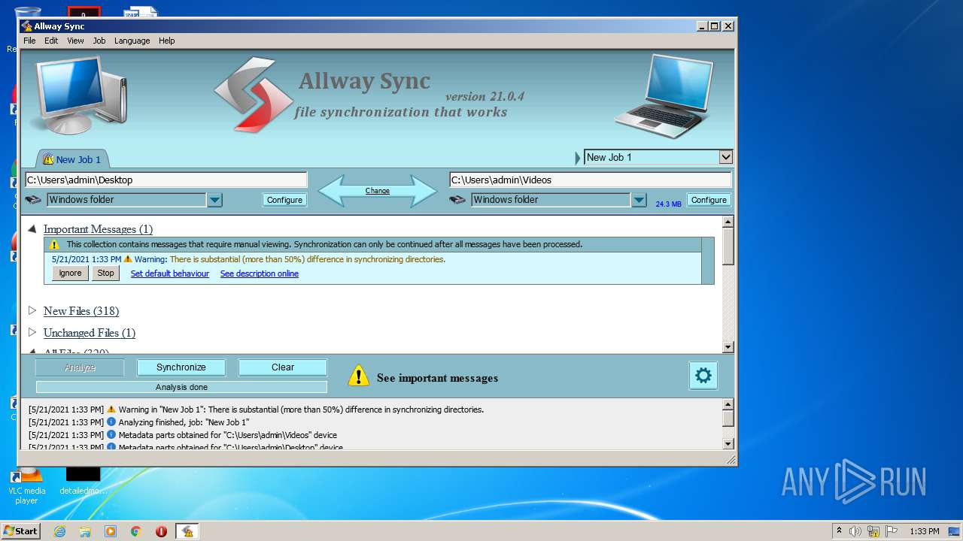This screenshot has height=541, width=963.
Task: Click the log panel scrollbar down arrow
Action: pos(728,444)
